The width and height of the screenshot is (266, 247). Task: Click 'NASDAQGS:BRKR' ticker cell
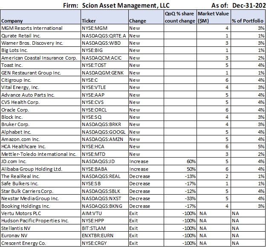coord(105,124)
